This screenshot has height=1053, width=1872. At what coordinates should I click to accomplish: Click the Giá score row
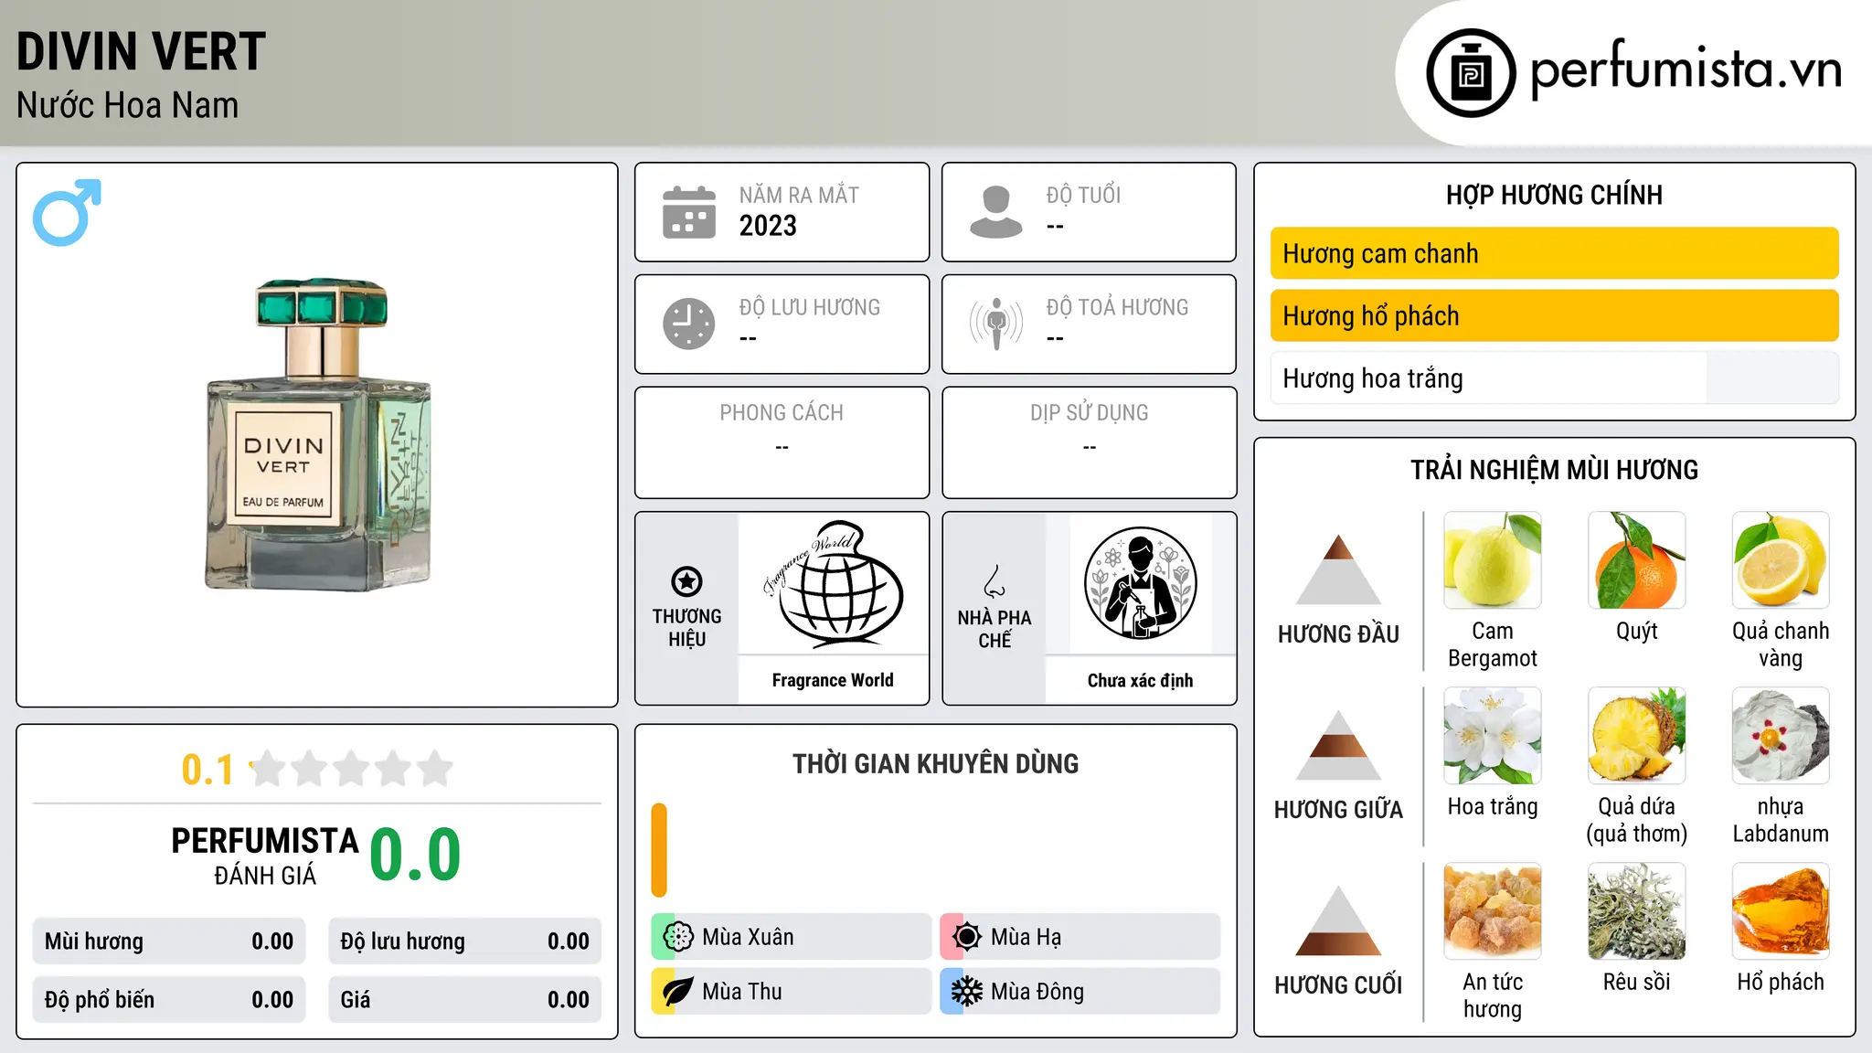465,1000
